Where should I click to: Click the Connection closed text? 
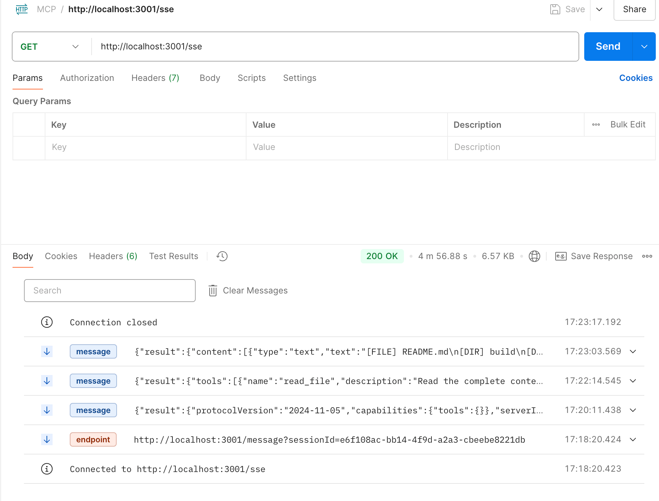tap(113, 322)
